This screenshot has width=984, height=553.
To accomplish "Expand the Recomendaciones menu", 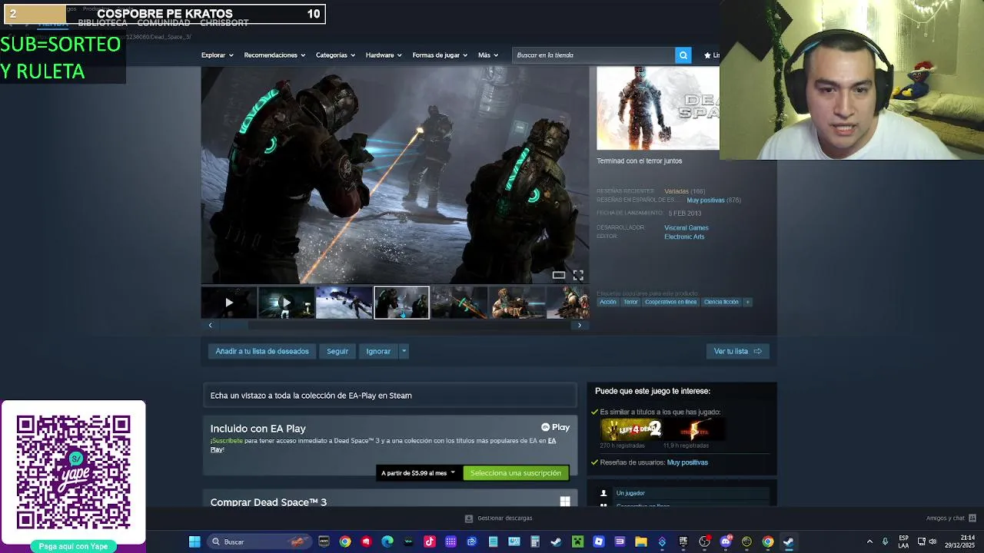I will point(274,55).
